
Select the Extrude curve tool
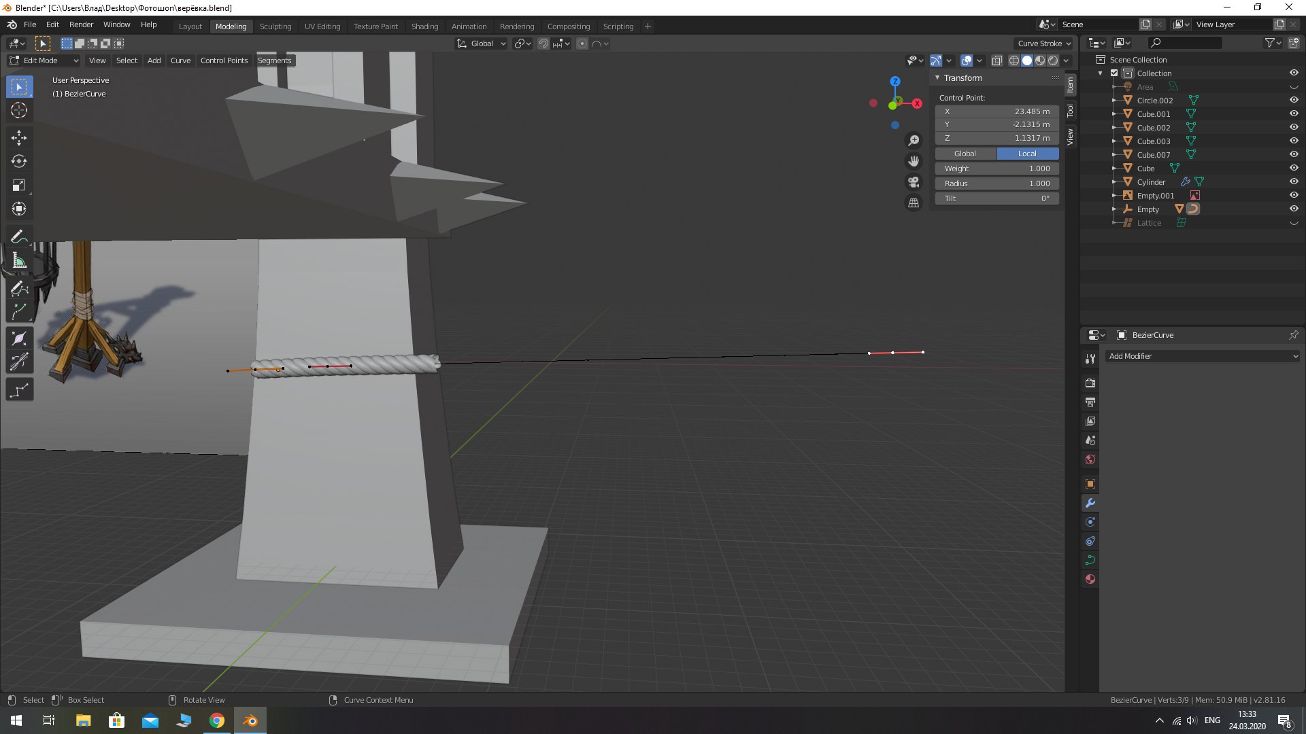point(19,312)
